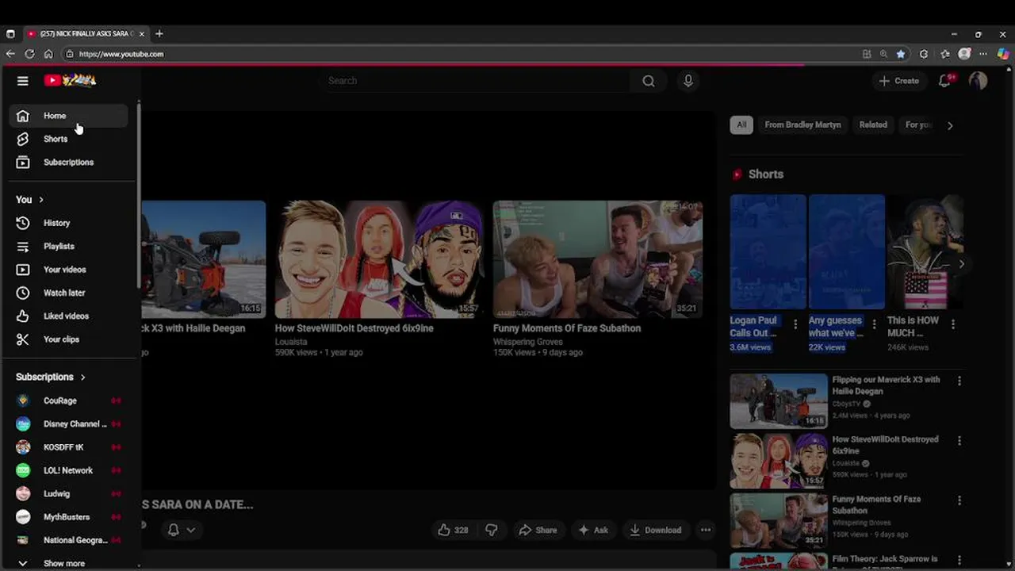This screenshot has width=1015, height=571.
Task: Open Subscriptions from sidebar
Action: pos(69,162)
